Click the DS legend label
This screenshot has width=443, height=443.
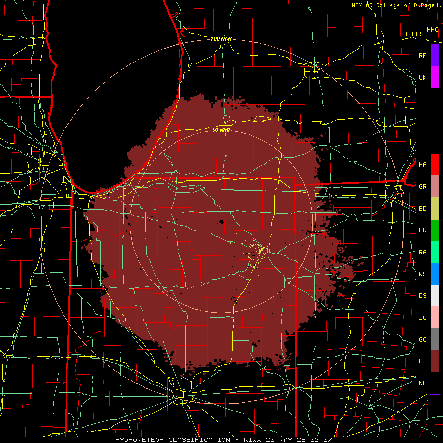[x=422, y=296]
